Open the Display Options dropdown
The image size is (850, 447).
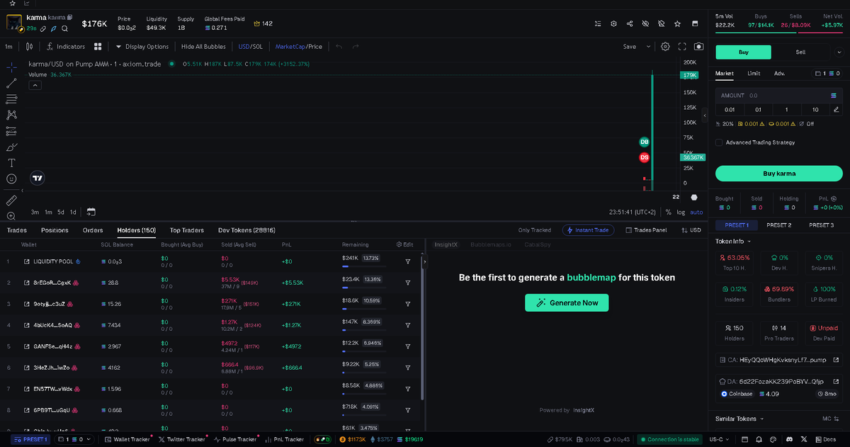coord(142,47)
